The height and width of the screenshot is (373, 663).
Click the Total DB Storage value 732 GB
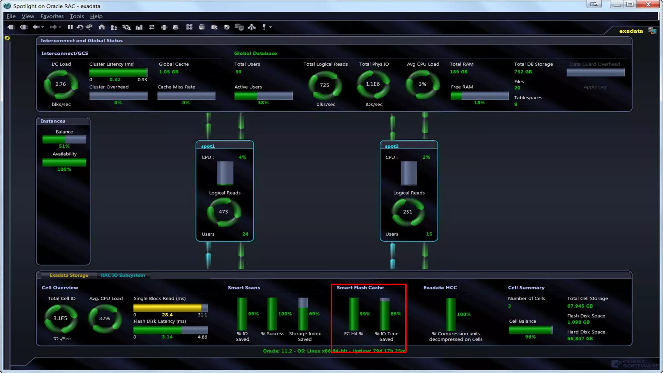tap(523, 72)
